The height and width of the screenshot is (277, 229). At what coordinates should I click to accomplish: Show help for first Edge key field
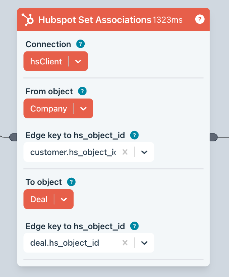pyautogui.click(x=134, y=135)
